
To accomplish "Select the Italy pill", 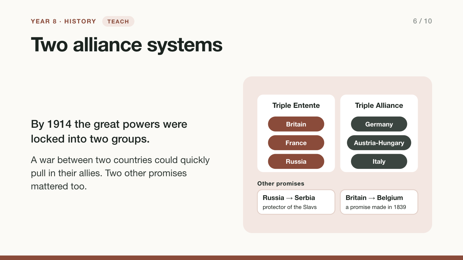I will point(379,161).
